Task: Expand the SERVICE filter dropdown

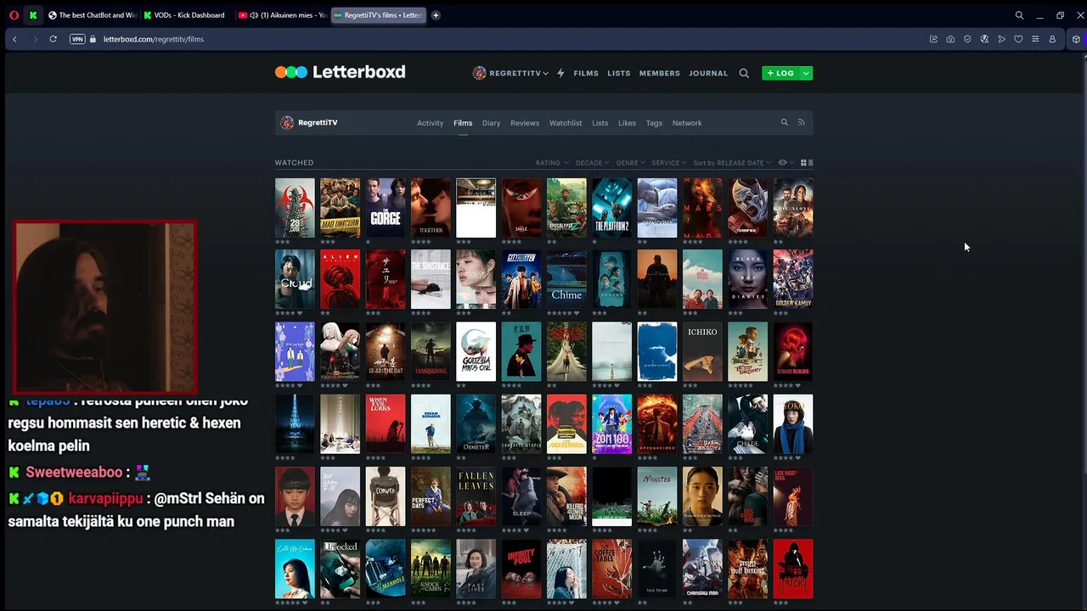Action: (668, 163)
